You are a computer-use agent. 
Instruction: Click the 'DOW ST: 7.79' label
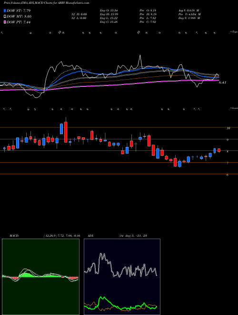[x=19, y=10]
